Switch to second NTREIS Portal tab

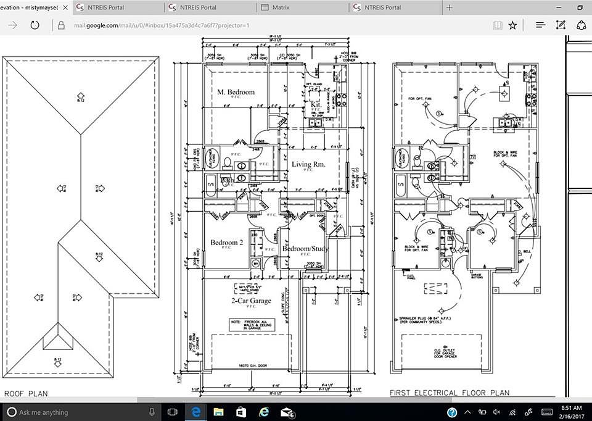coord(210,7)
